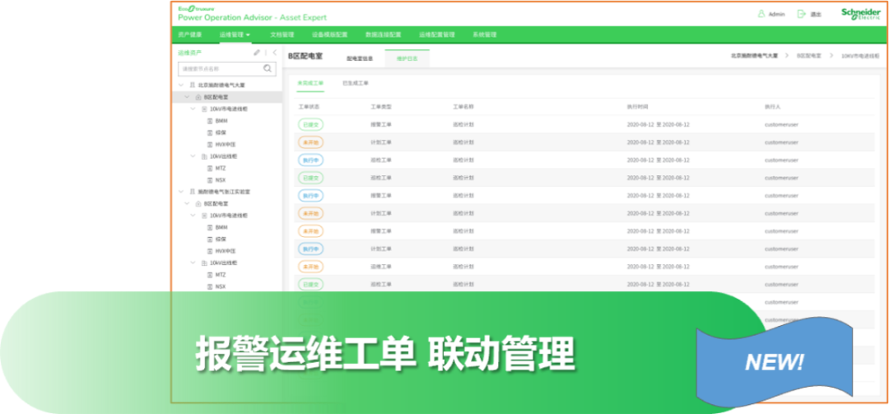Screen dimensions: 889x414
Task: Select NSX under 北京施耐德电气大厦 in the tree
Action: 221,179
